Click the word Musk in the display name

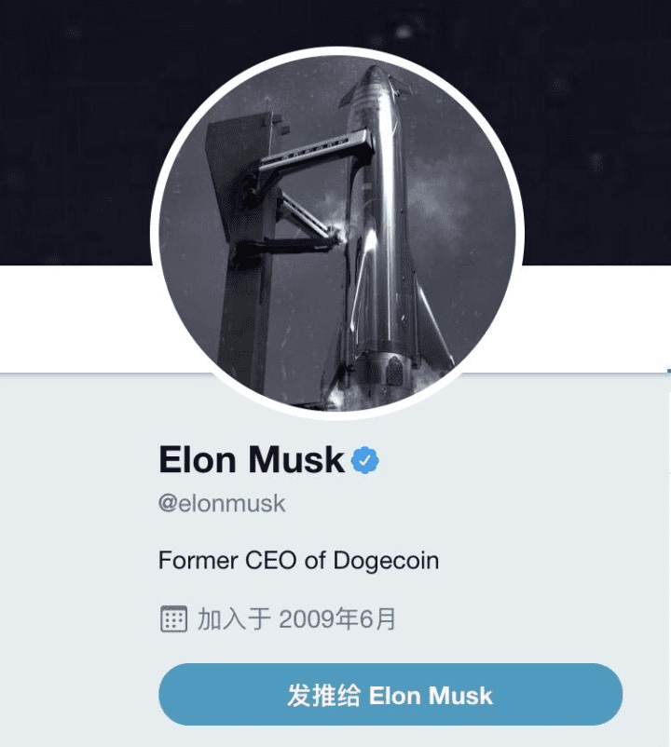(296, 460)
